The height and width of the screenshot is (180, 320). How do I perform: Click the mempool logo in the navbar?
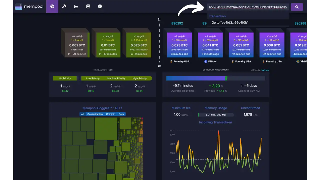[29, 6]
